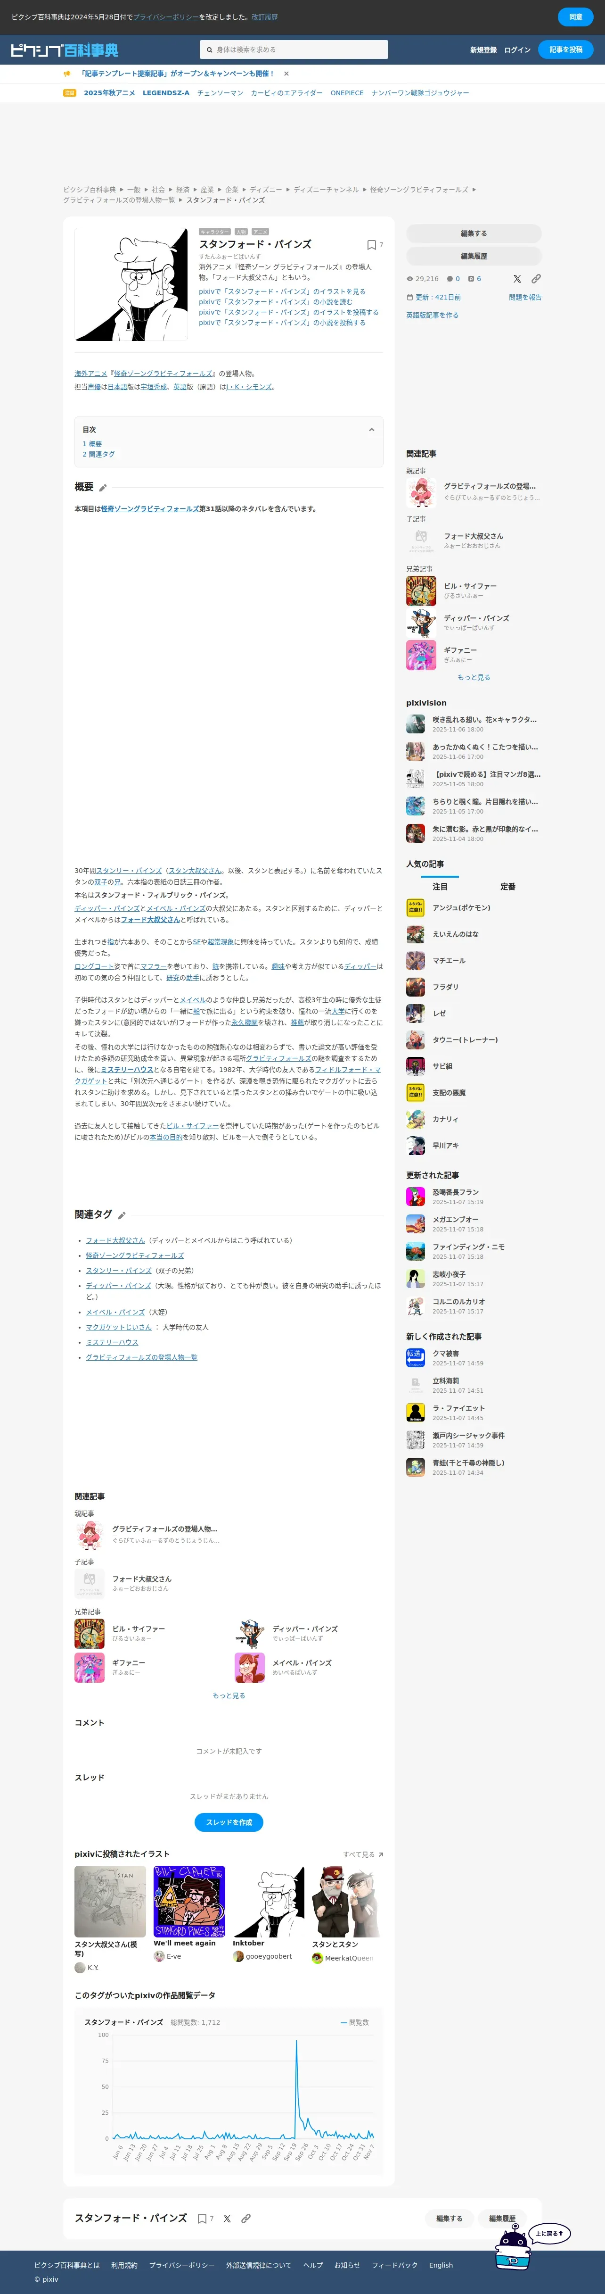Click the megaphone announcement icon
The image size is (605, 2294).
pos(68,74)
